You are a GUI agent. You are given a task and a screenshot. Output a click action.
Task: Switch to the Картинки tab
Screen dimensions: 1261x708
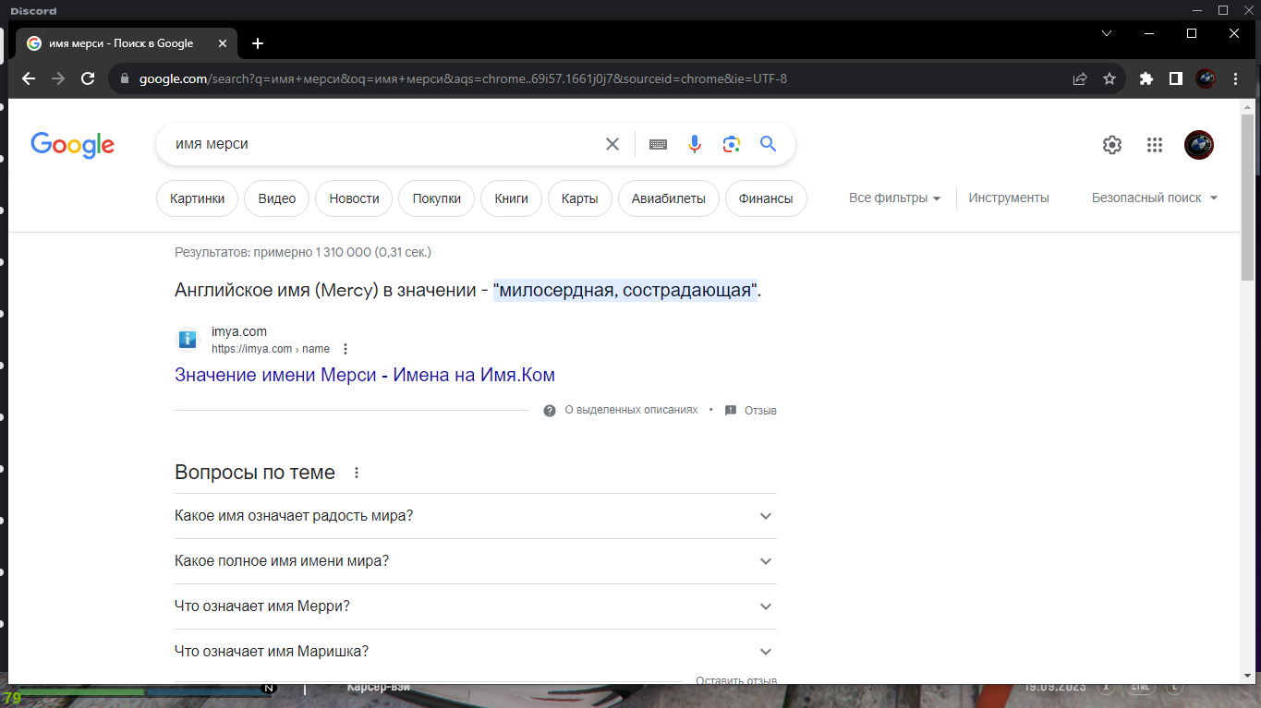[198, 198]
